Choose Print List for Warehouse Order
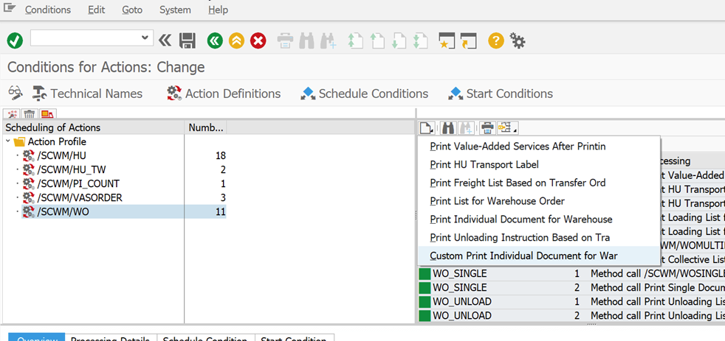 [x=539, y=201]
